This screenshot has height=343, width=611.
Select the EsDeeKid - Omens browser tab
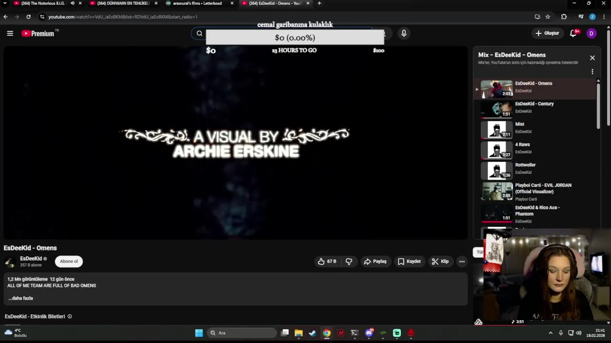[x=275, y=3]
